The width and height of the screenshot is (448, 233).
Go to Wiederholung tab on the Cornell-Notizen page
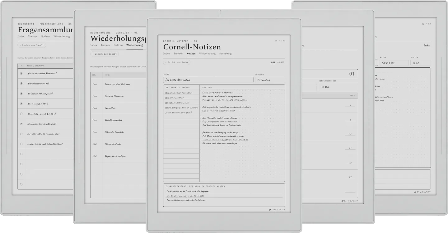pyautogui.click(x=207, y=54)
